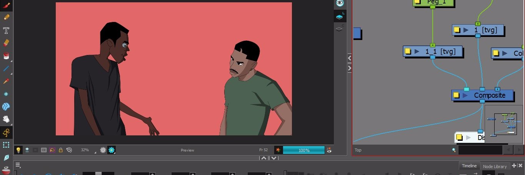This screenshot has height=175, width=525.
Task: Toggle the yellow enable square on Peg_1
Action: [417, 2]
